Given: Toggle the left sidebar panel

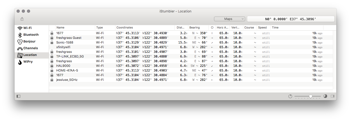Looking at the screenshot, I should [x=18, y=96].
